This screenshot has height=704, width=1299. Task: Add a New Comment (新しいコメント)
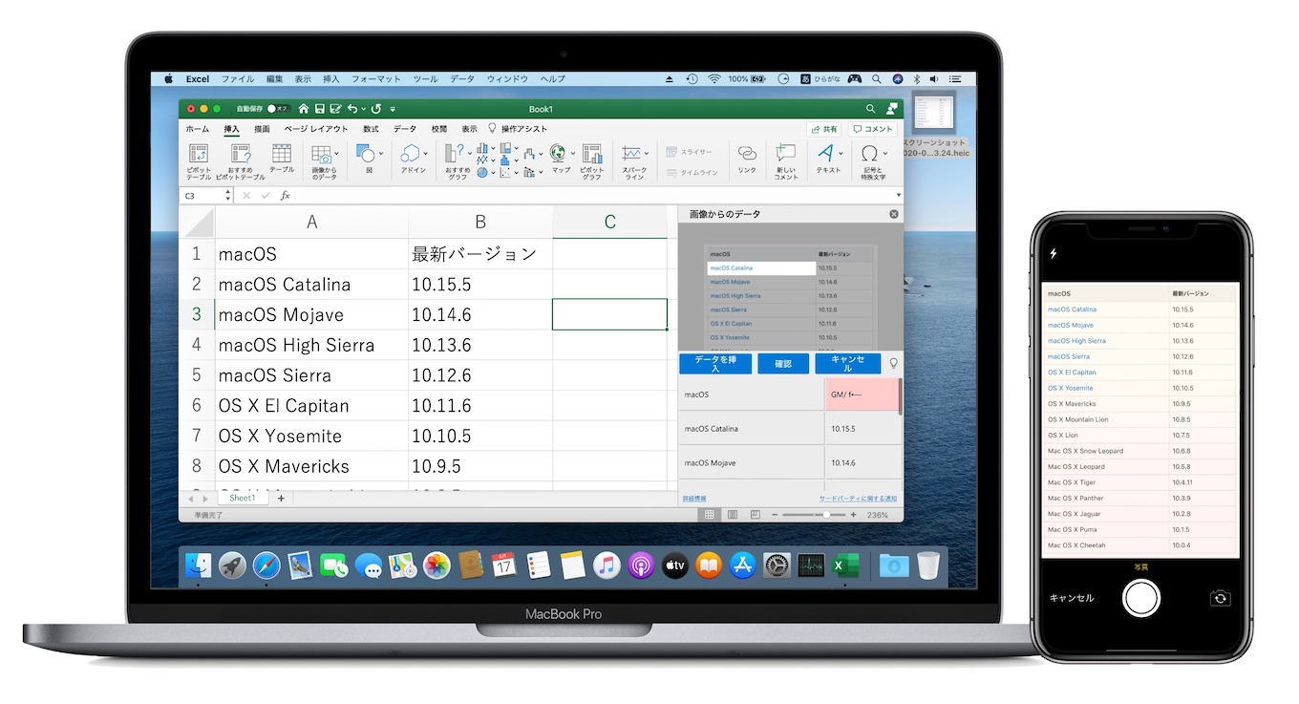click(785, 161)
